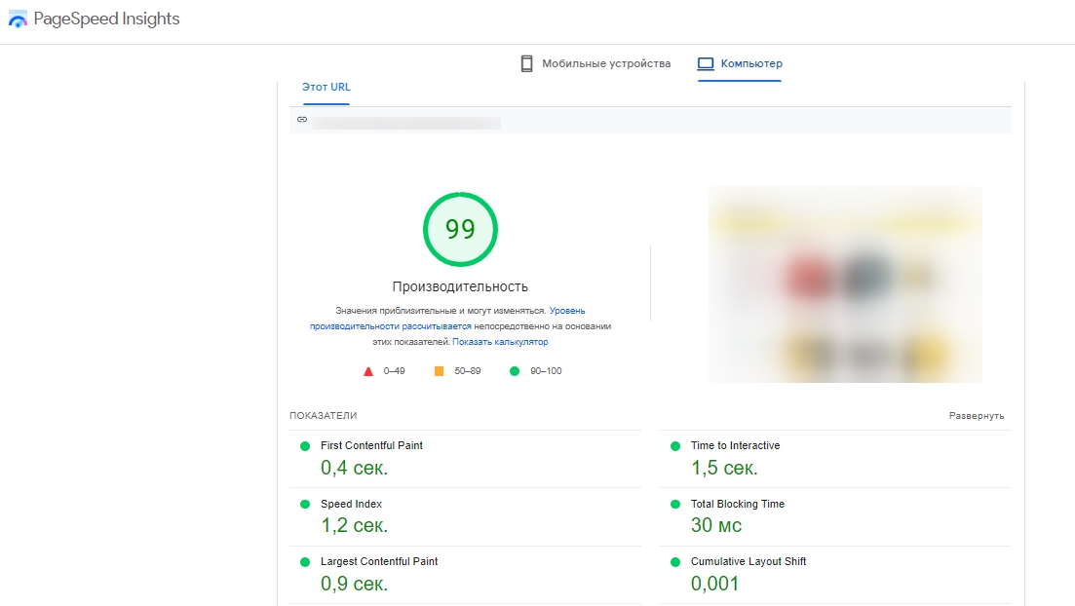The height and width of the screenshot is (606, 1075).
Task: Click the blurred page screenshot thumbnail
Action: tap(845, 284)
